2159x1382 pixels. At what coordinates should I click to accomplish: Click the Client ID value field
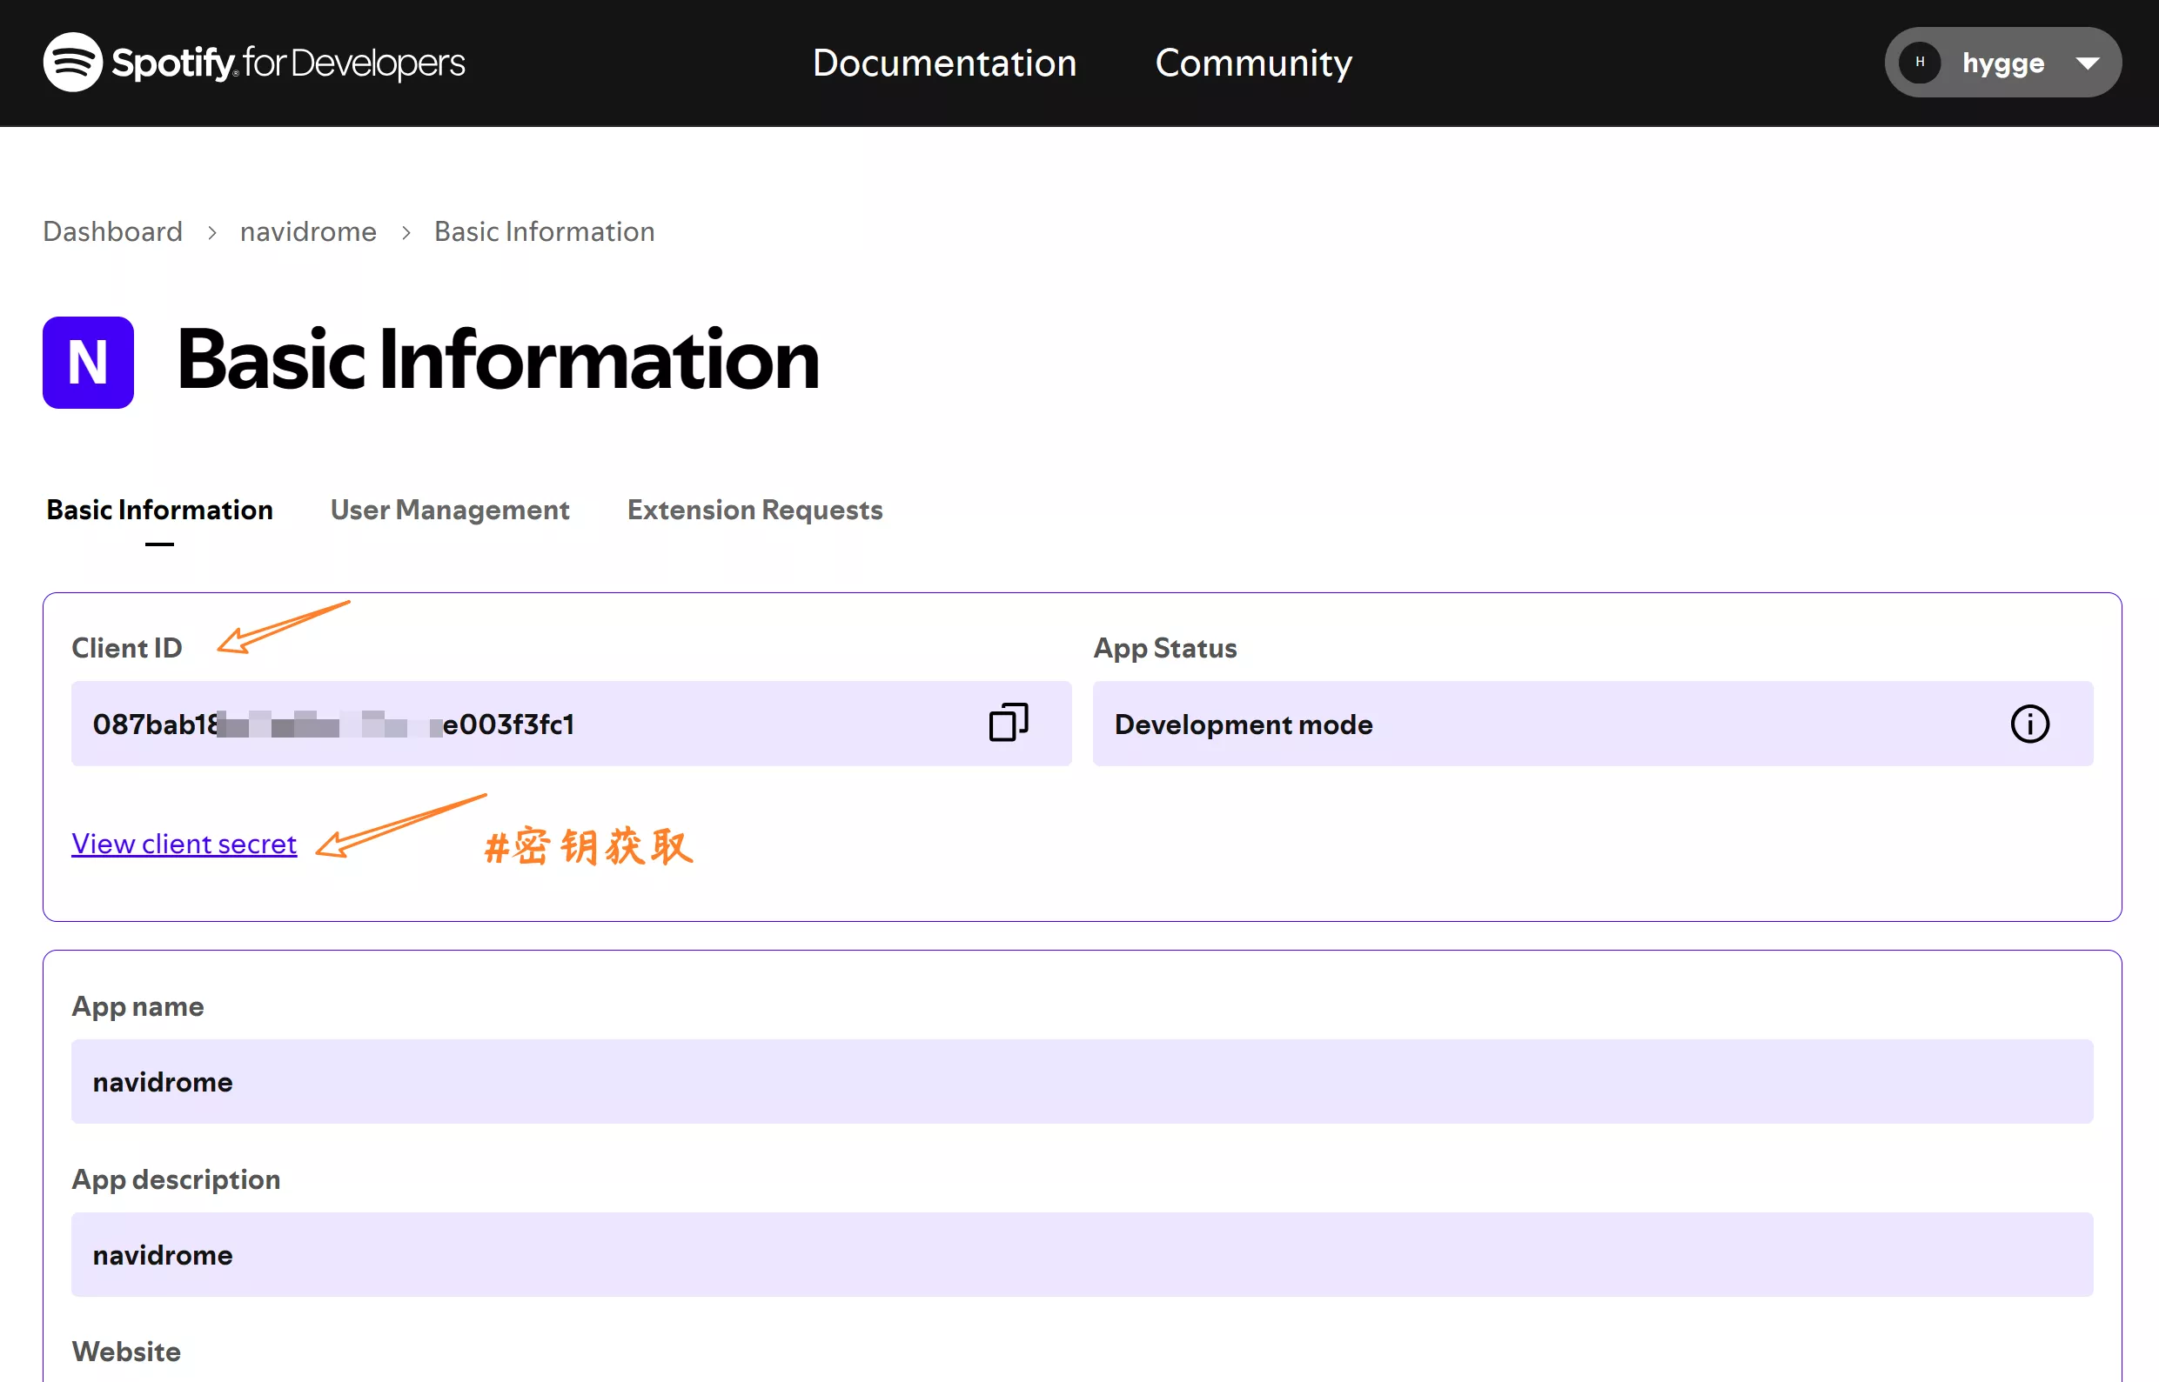point(571,724)
